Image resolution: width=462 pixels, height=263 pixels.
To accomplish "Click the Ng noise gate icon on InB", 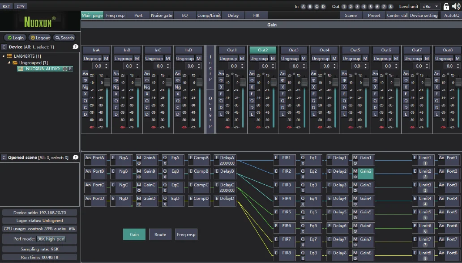I will point(116,87).
